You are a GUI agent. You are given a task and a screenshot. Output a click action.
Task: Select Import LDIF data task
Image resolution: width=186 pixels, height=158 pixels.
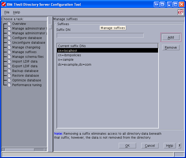click(25, 61)
